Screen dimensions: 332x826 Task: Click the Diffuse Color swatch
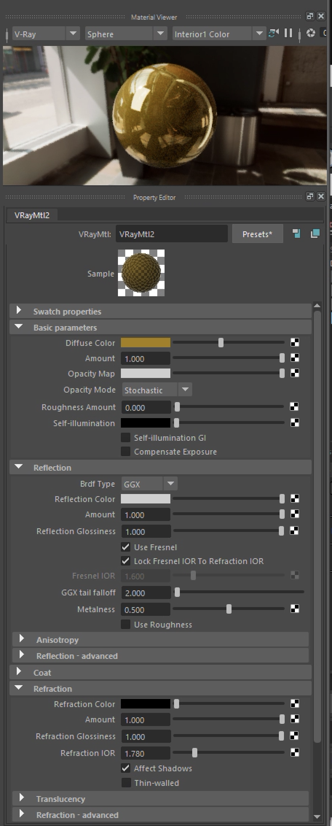[x=145, y=343]
